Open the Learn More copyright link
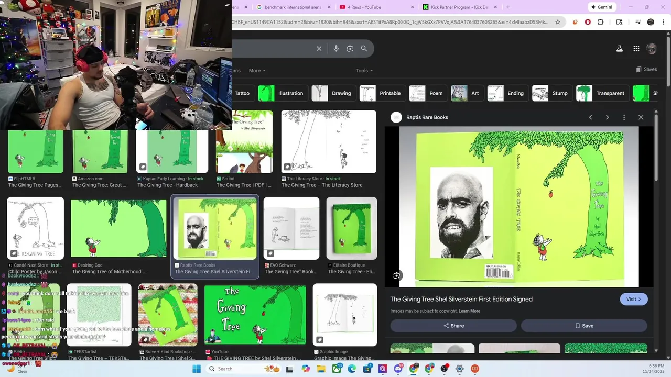Image resolution: width=671 pixels, height=377 pixels. click(469, 311)
